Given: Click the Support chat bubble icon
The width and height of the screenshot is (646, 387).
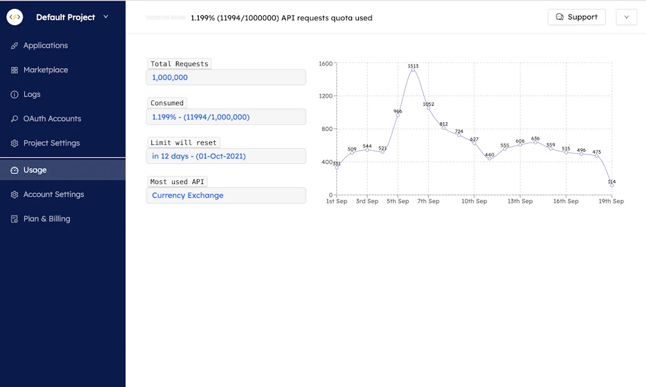Looking at the screenshot, I should [559, 16].
